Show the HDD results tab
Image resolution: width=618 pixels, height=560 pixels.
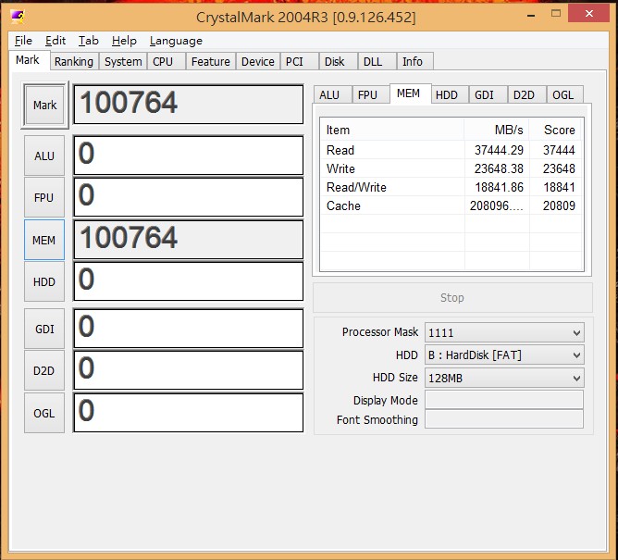tap(450, 95)
